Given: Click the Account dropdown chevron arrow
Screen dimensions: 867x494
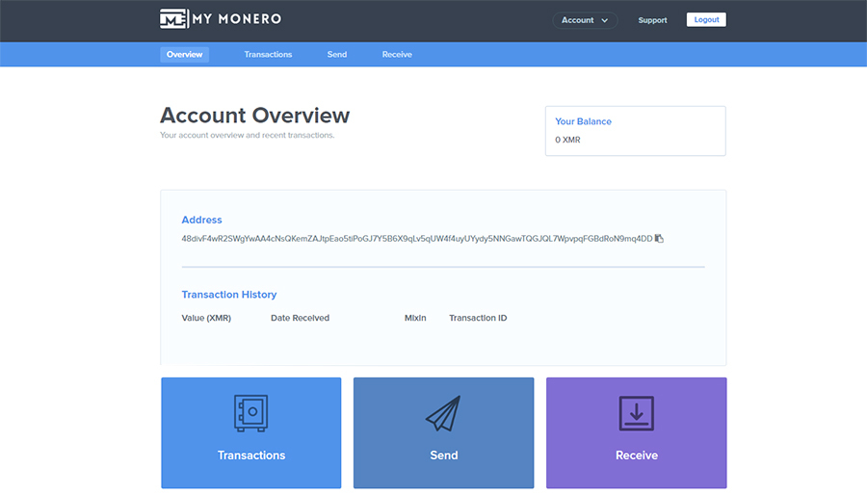Looking at the screenshot, I should tap(605, 20).
